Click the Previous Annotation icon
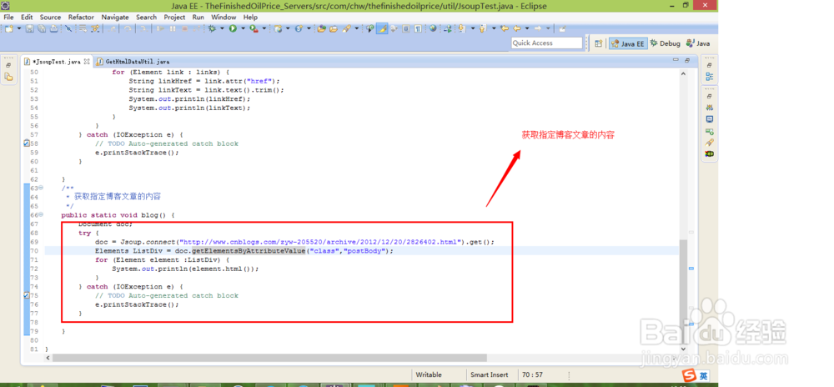 (482, 28)
